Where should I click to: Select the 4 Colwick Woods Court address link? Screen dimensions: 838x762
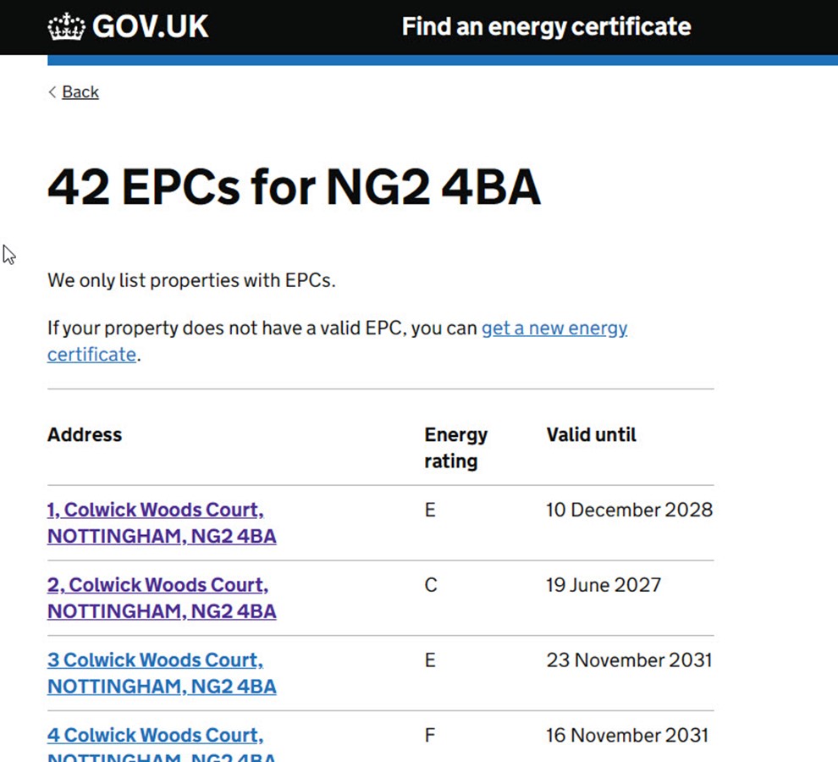[155, 736]
